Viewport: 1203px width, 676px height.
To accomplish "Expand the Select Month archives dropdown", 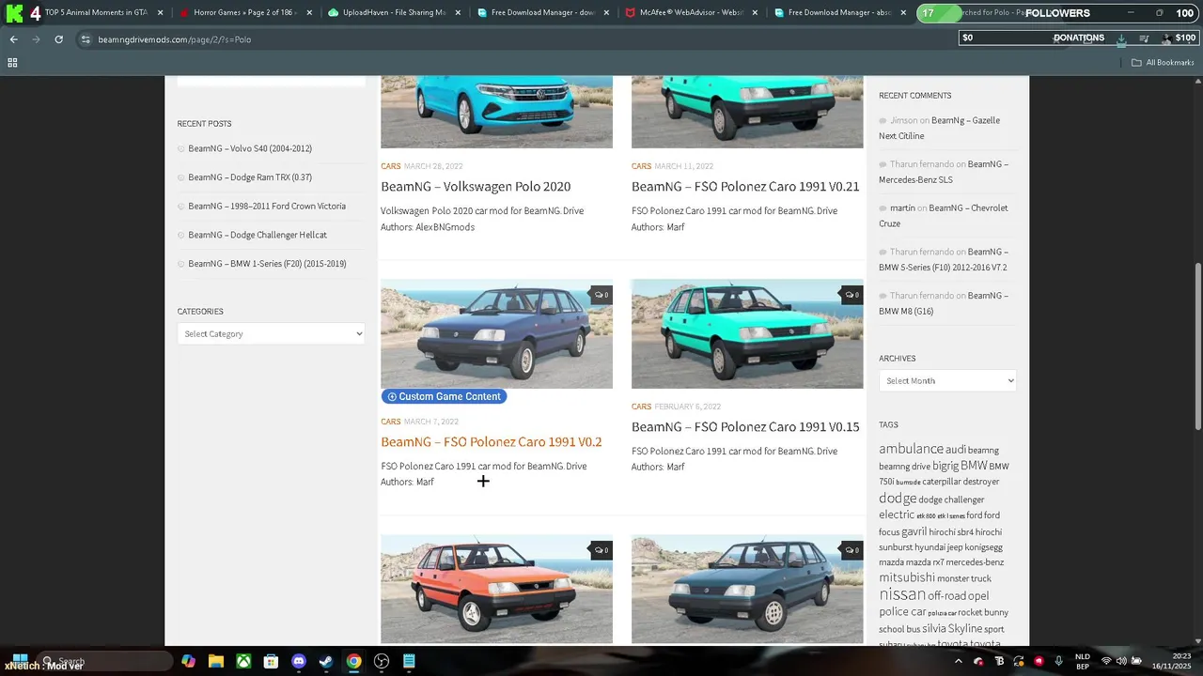I will tap(947, 380).
